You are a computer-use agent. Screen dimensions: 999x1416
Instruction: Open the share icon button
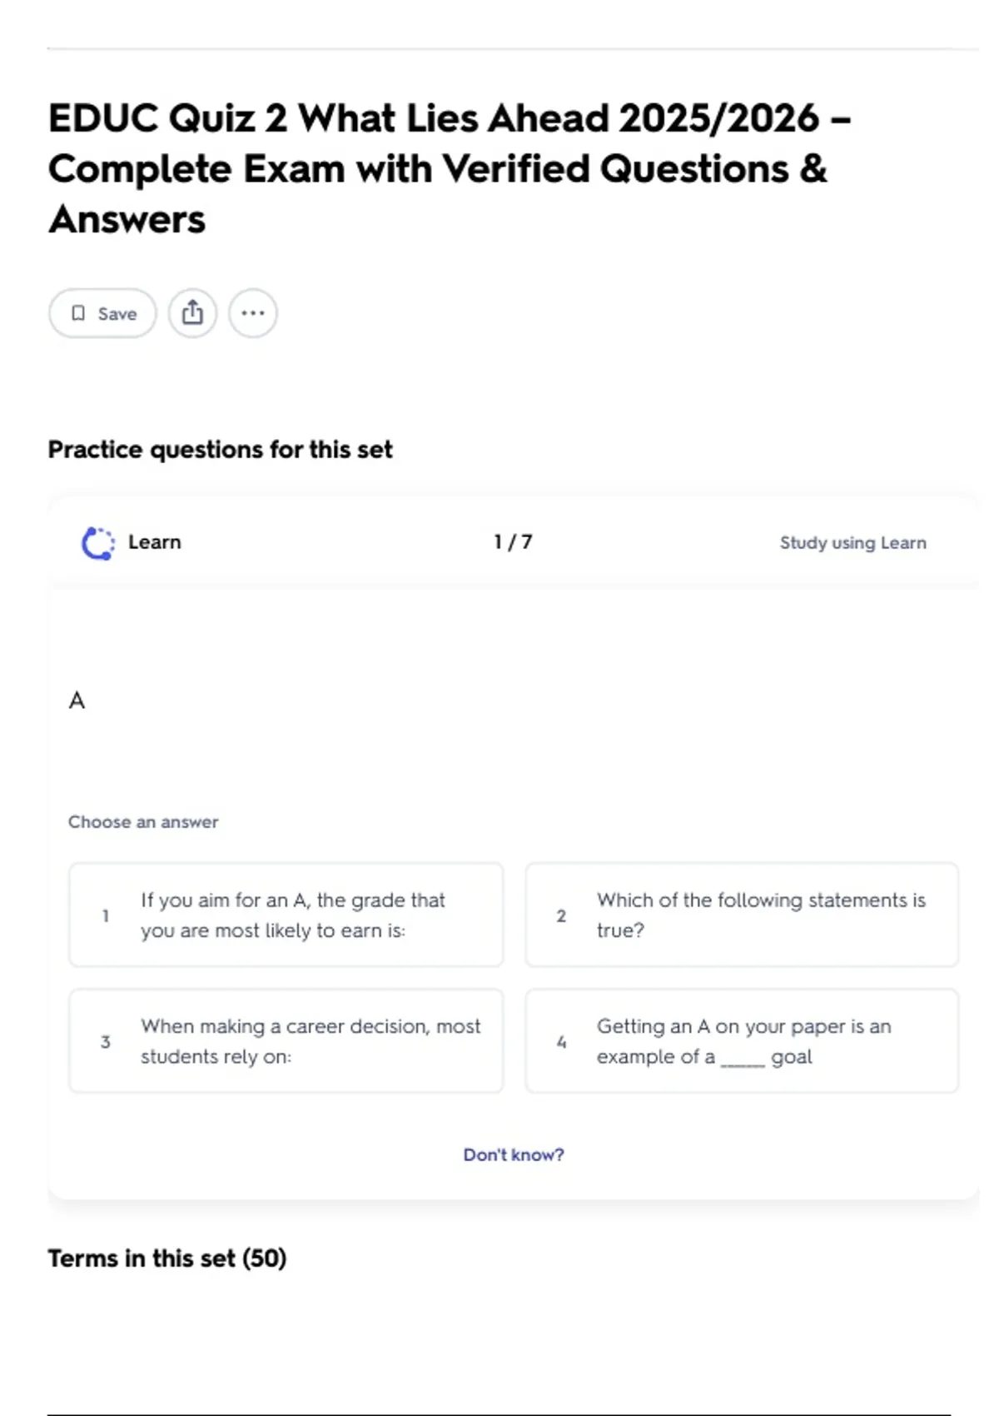point(192,313)
